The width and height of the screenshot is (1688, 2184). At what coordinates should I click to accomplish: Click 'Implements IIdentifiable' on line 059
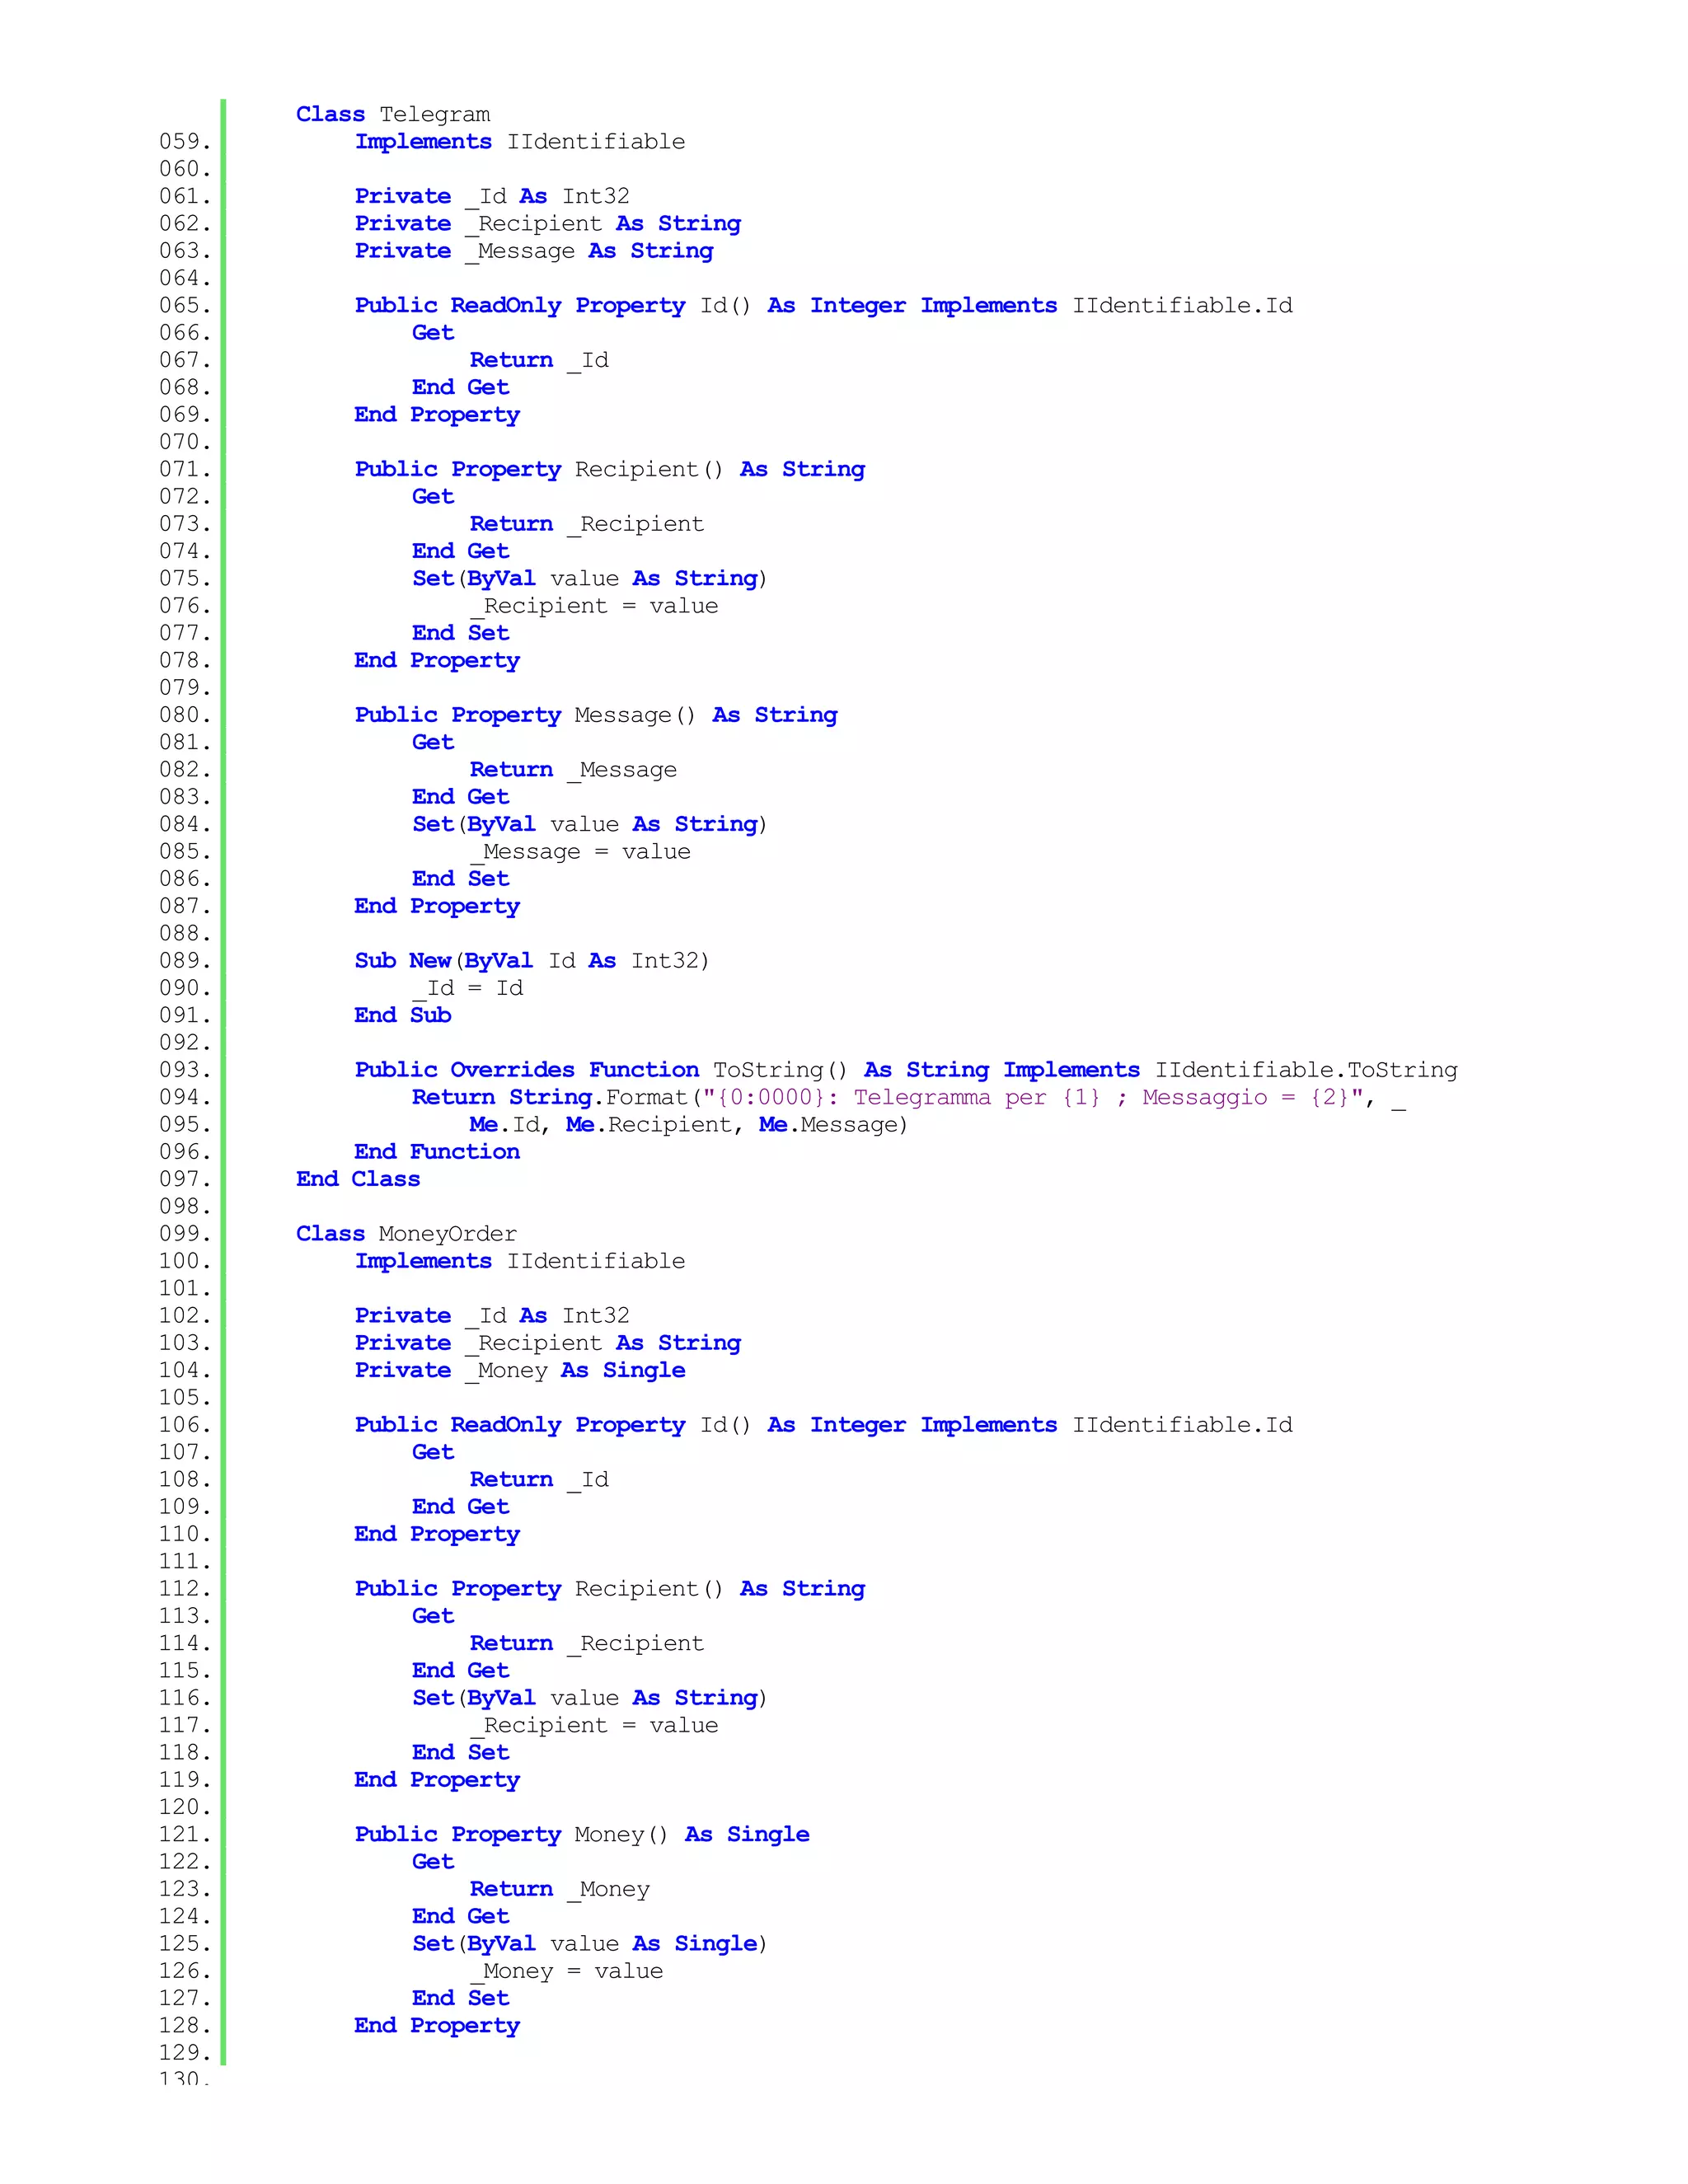[519, 142]
